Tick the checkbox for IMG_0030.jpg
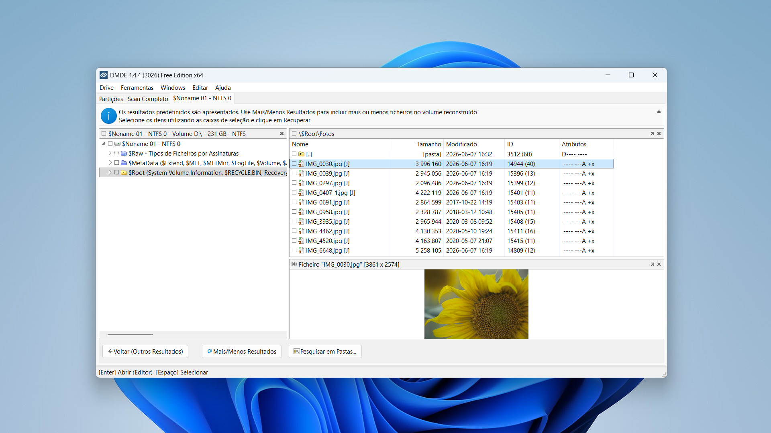The height and width of the screenshot is (433, 771). coord(294,164)
